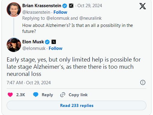Click the X affiliation badge beside Elon Musk

pos(54,42)
